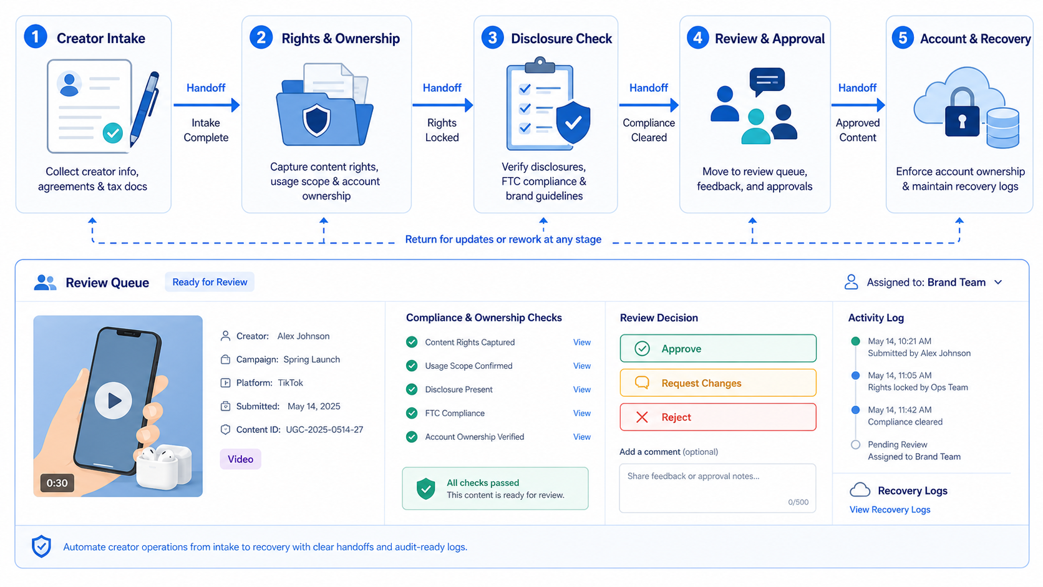Click the Campaign briefcase icon
The width and height of the screenshot is (1043, 587).
click(x=226, y=359)
